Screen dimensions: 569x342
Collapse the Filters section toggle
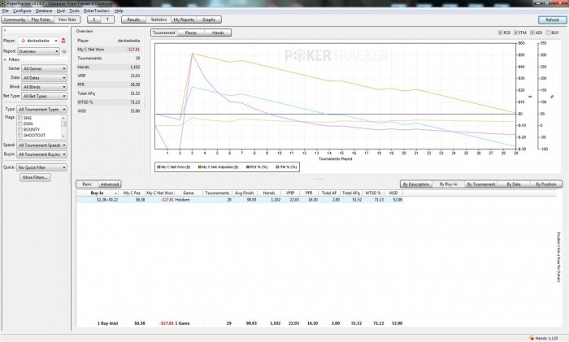pyautogui.click(x=6, y=60)
